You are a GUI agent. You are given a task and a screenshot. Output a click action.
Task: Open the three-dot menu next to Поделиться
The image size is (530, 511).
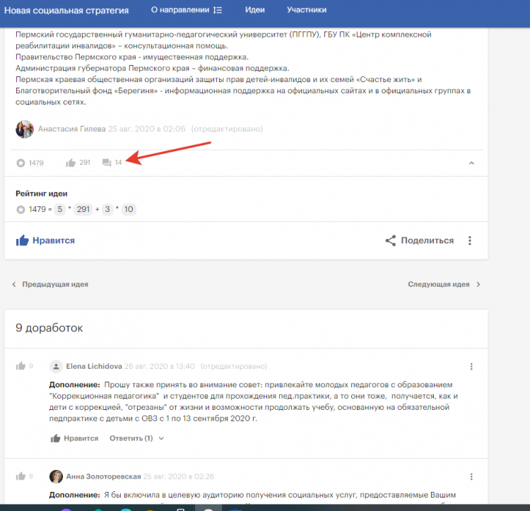470,240
